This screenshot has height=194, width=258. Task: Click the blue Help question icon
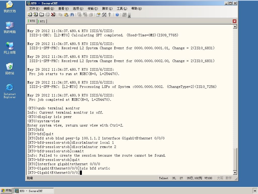coord(117,15)
